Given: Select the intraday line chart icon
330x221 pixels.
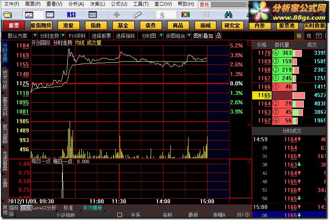Looking at the screenshot, I should (x=29, y=15).
